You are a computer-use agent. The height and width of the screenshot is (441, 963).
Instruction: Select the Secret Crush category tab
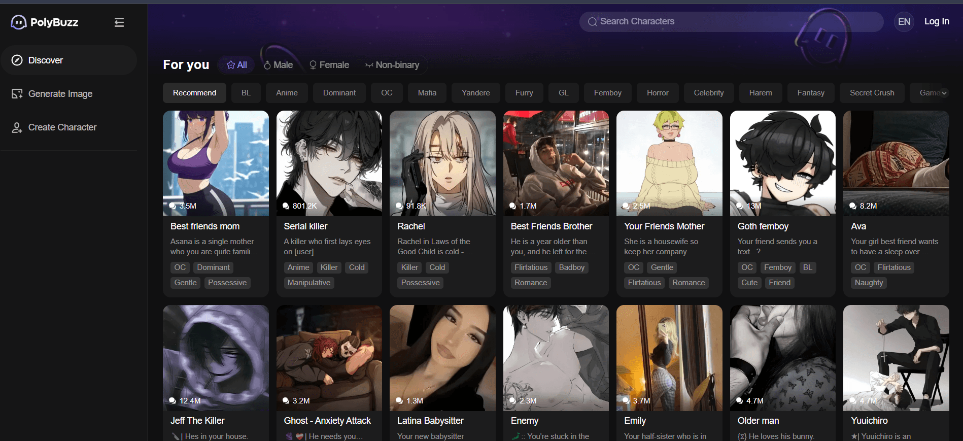click(x=872, y=93)
